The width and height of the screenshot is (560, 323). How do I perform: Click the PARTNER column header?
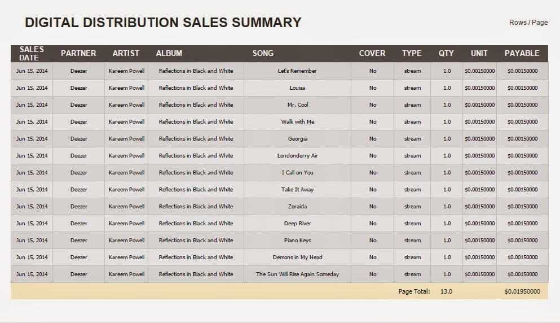pyautogui.click(x=78, y=54)
